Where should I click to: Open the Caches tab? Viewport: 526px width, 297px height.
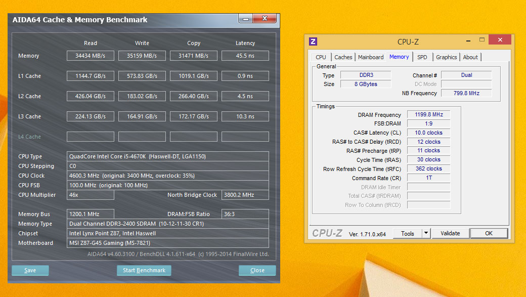(x=343, y=57)
